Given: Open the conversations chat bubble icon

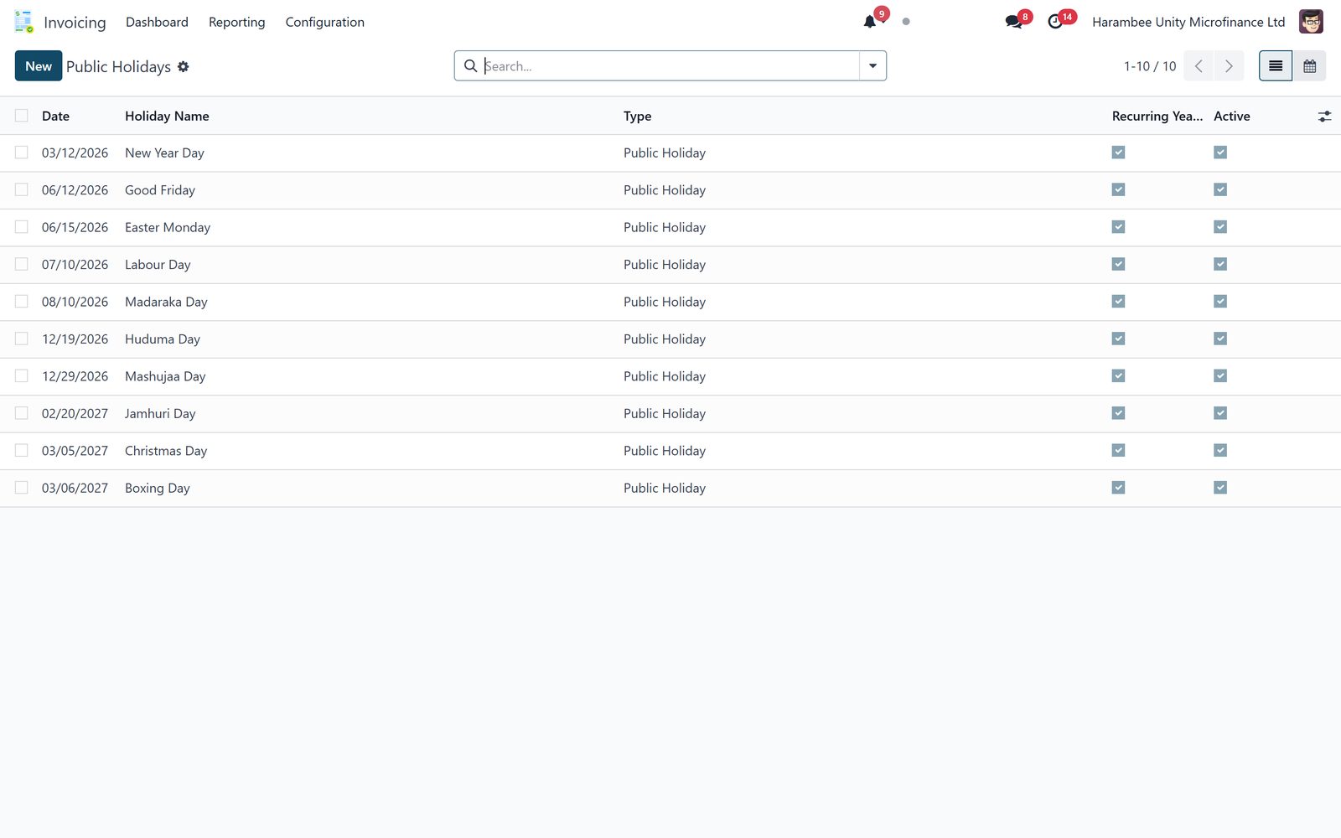Looking at the screenshot, I should tap(1014, 22).
